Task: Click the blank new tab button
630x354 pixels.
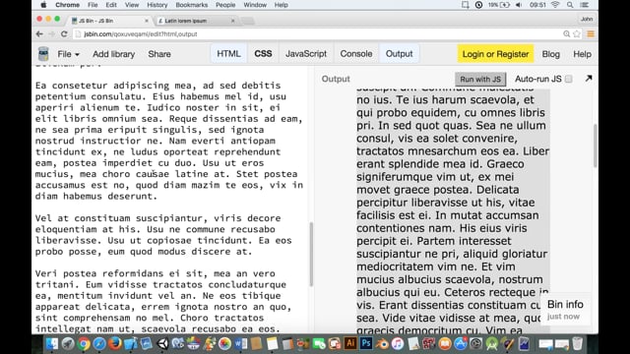Action: [248, 21]
